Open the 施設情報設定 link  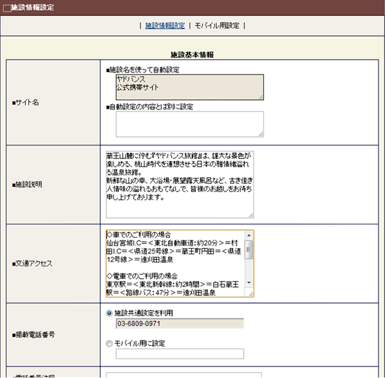click(165, 26)
